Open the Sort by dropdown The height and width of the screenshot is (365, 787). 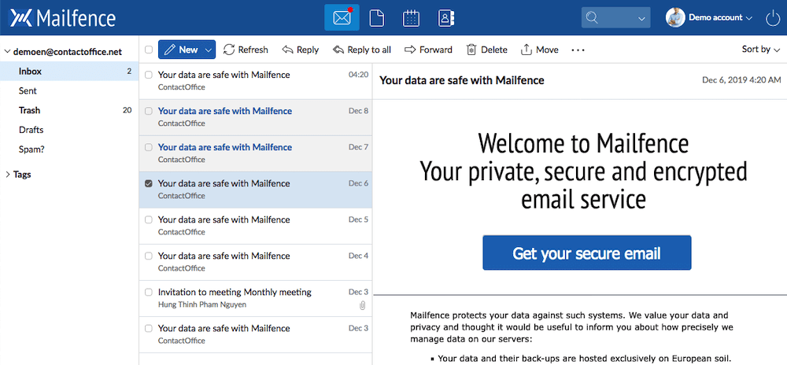pyautogui.click(x=760, y=50)
